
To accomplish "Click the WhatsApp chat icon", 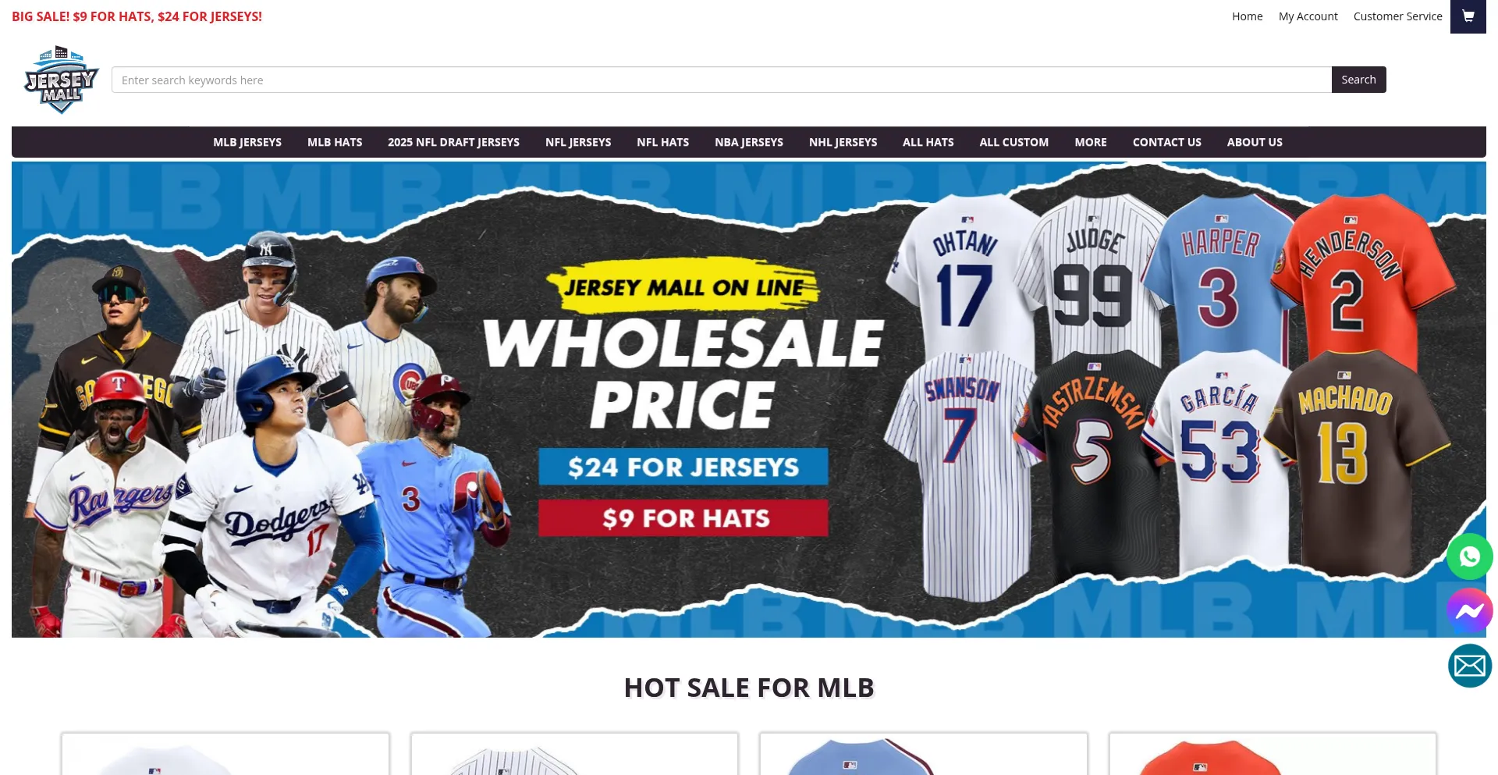I will click(x=1470, y=556).
